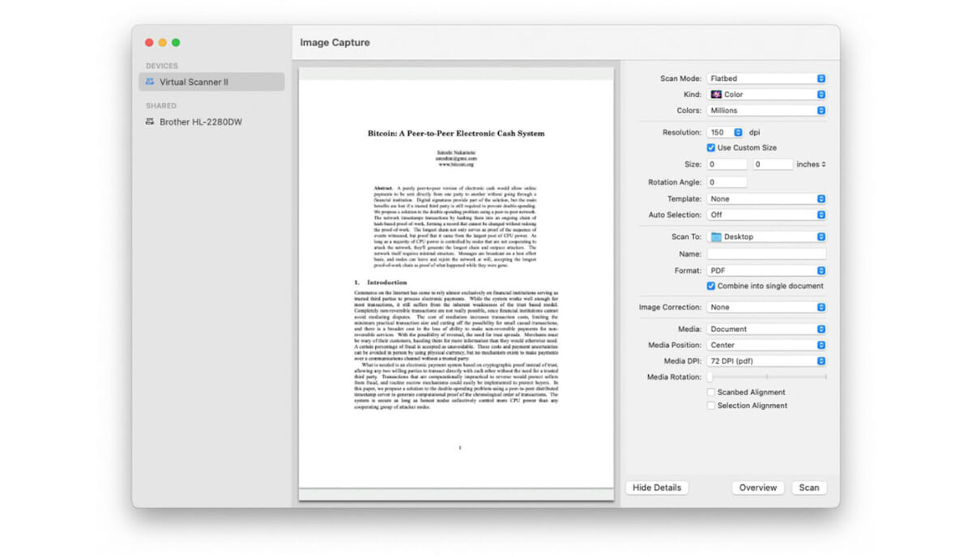Click the Desktop folder icon in Scan To
972x557 pixels.
coord(716,236)
